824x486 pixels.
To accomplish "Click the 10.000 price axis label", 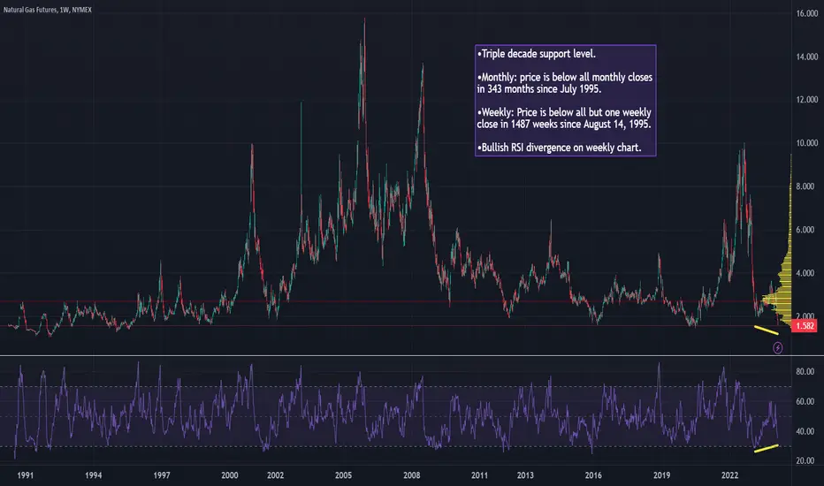I will 806,143.
